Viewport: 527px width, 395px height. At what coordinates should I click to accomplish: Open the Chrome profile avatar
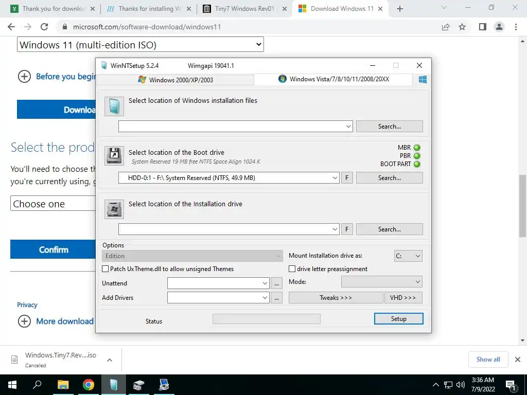[x=499, y=27]
